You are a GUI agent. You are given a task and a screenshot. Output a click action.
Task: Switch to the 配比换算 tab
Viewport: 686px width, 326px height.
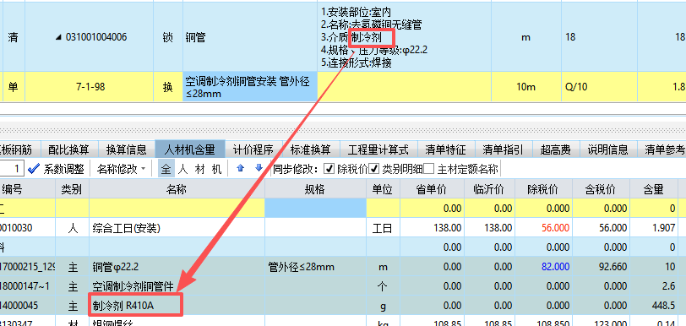click(68, 150)
